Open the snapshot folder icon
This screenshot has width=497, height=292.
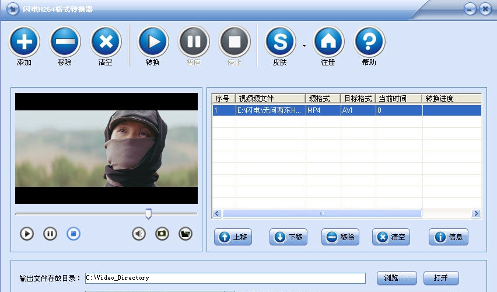tap(185, 234)
